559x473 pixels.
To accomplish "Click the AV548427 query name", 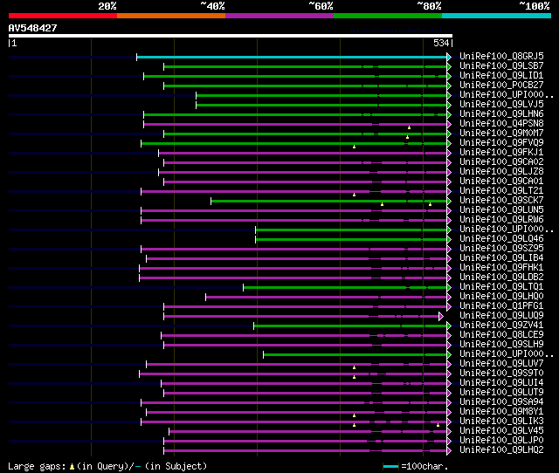I will 33,28.
